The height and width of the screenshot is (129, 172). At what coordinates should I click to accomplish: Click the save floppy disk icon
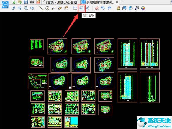click(26, 2)
